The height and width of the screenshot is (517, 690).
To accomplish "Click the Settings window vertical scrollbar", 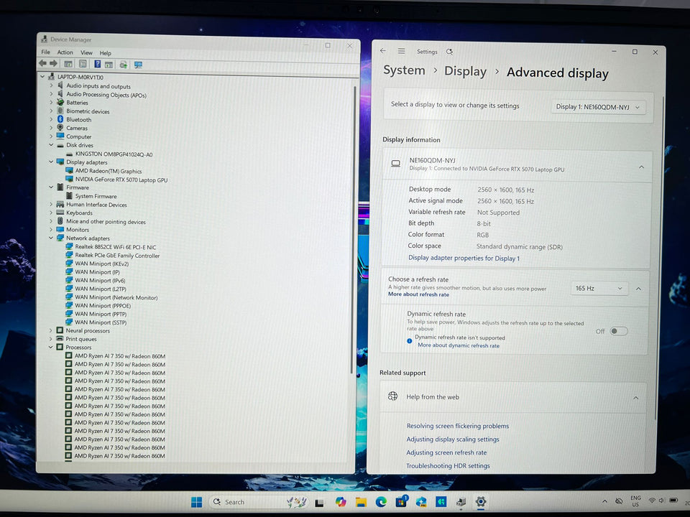I will click(658, 257).
